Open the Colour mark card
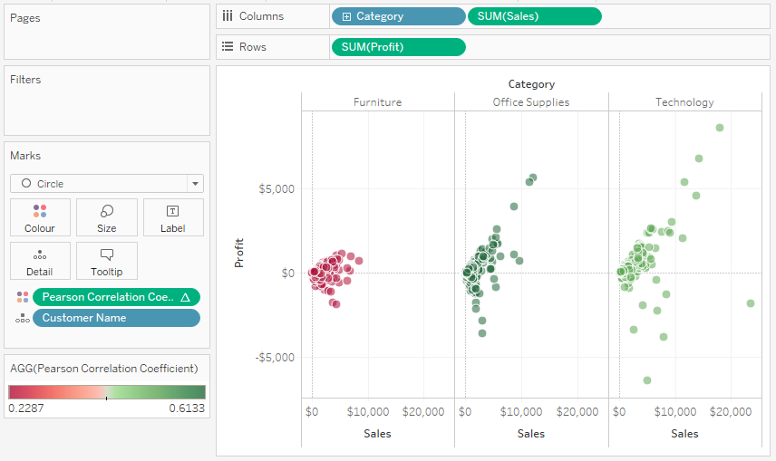 (40, 217)
